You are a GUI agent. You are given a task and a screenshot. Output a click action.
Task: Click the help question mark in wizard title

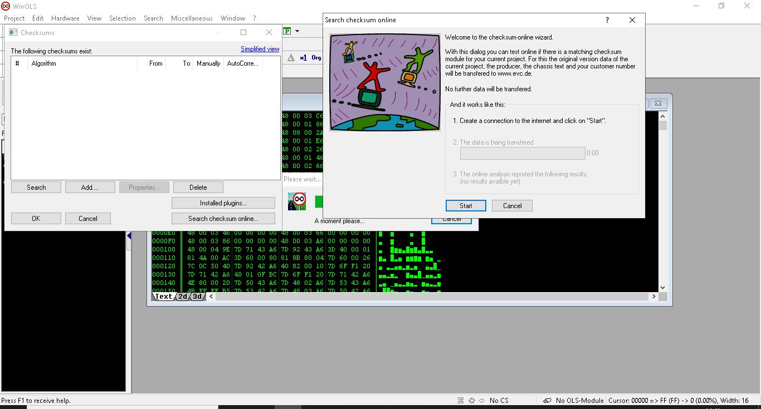tap(607, 20)
